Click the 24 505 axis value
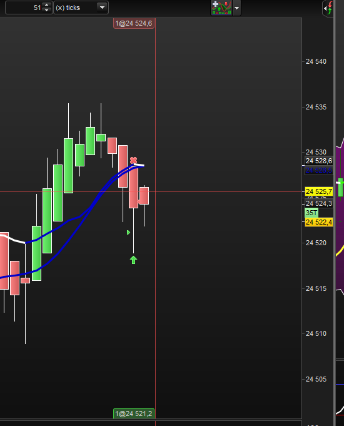The image size is (344, 426). coord(316,379)
